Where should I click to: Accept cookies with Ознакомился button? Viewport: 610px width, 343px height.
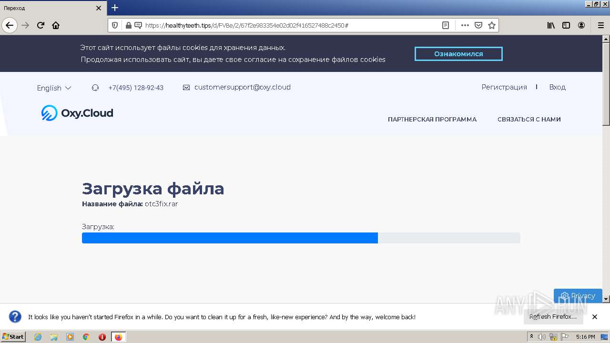458,54
